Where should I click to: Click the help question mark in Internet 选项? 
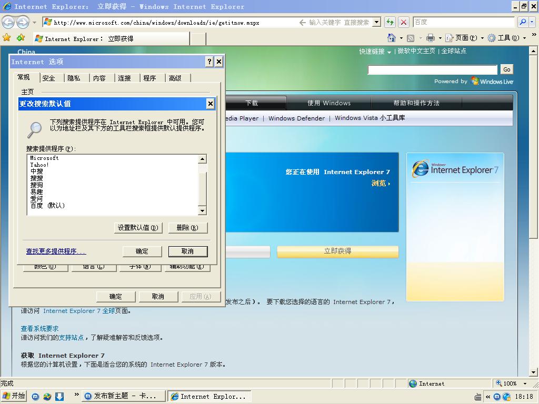point(209,62)
